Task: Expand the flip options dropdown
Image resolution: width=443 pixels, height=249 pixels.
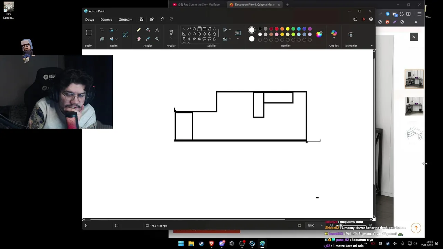Action: (117, 39)
